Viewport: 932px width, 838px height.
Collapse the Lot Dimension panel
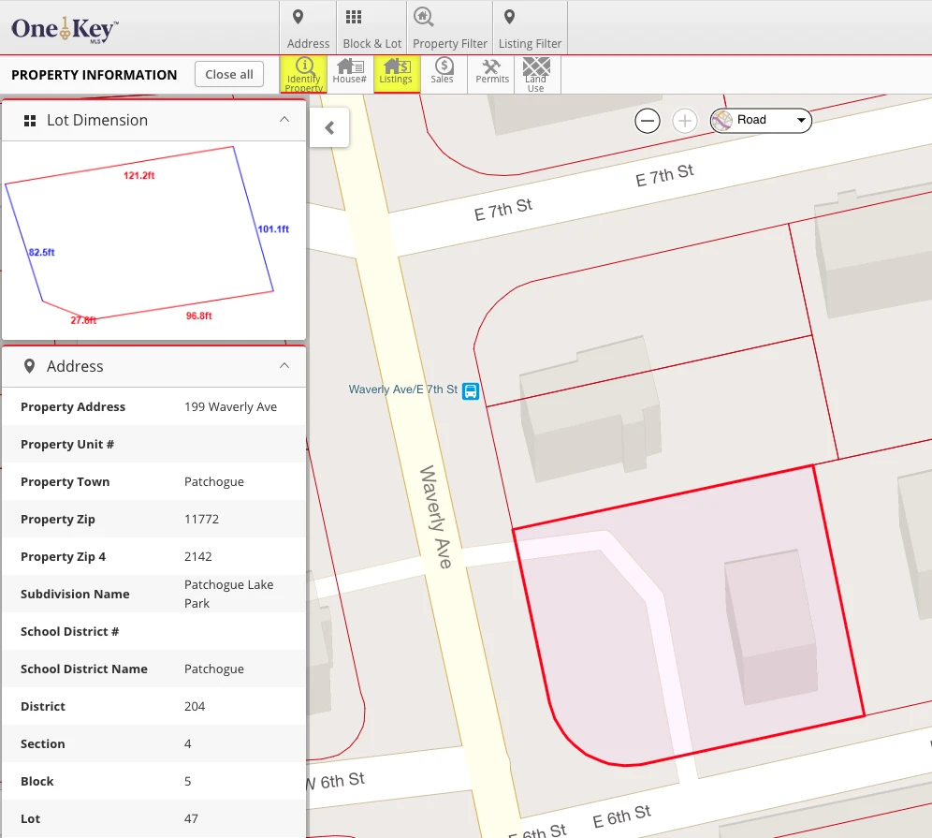point(284,120)
